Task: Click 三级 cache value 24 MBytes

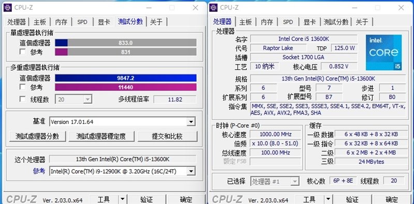Action: (x=371, y=162)
